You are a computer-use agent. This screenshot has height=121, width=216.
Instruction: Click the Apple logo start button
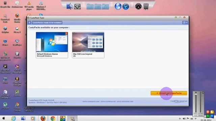pos(4,118)
